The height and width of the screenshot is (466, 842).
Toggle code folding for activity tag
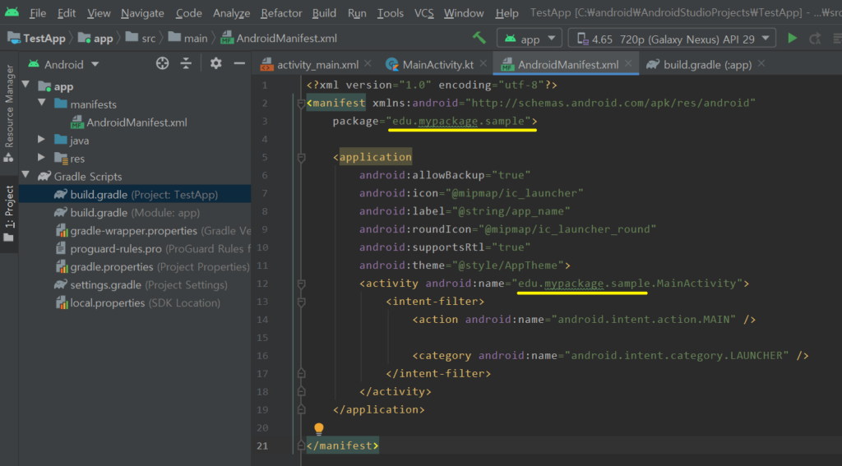click(301, 284)
